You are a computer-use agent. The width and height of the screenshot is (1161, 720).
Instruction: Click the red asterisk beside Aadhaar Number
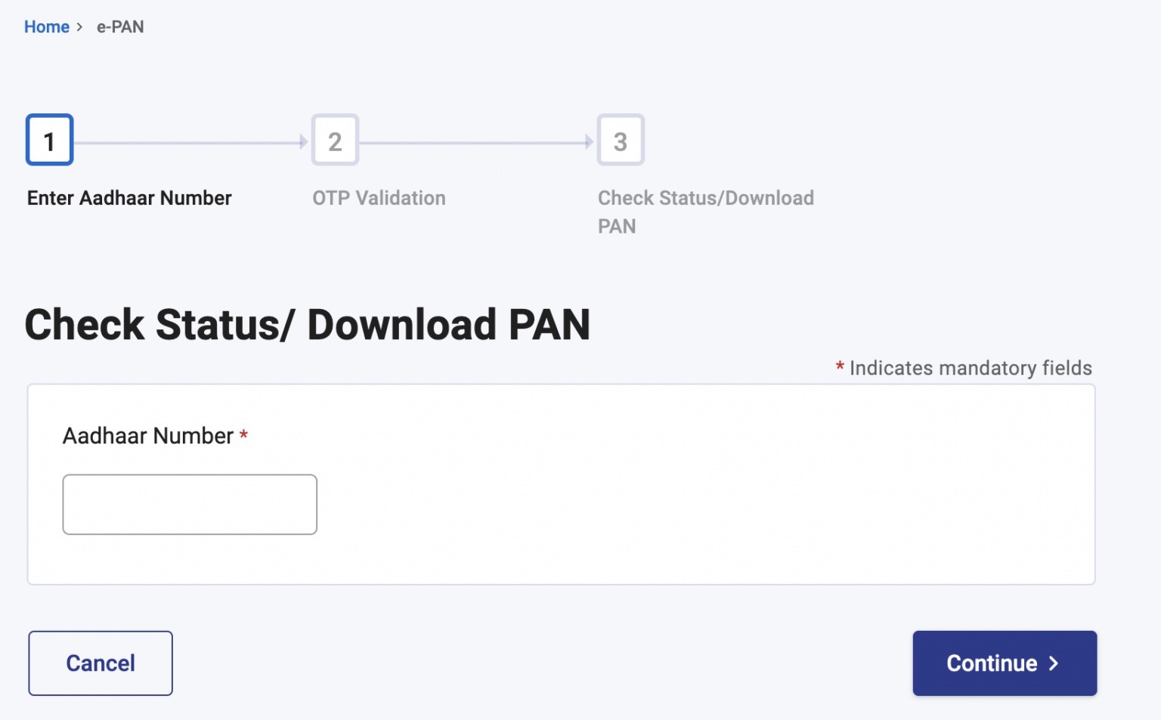pos(243,434)
